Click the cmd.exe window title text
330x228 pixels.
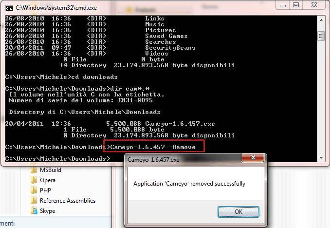(56, 8)
